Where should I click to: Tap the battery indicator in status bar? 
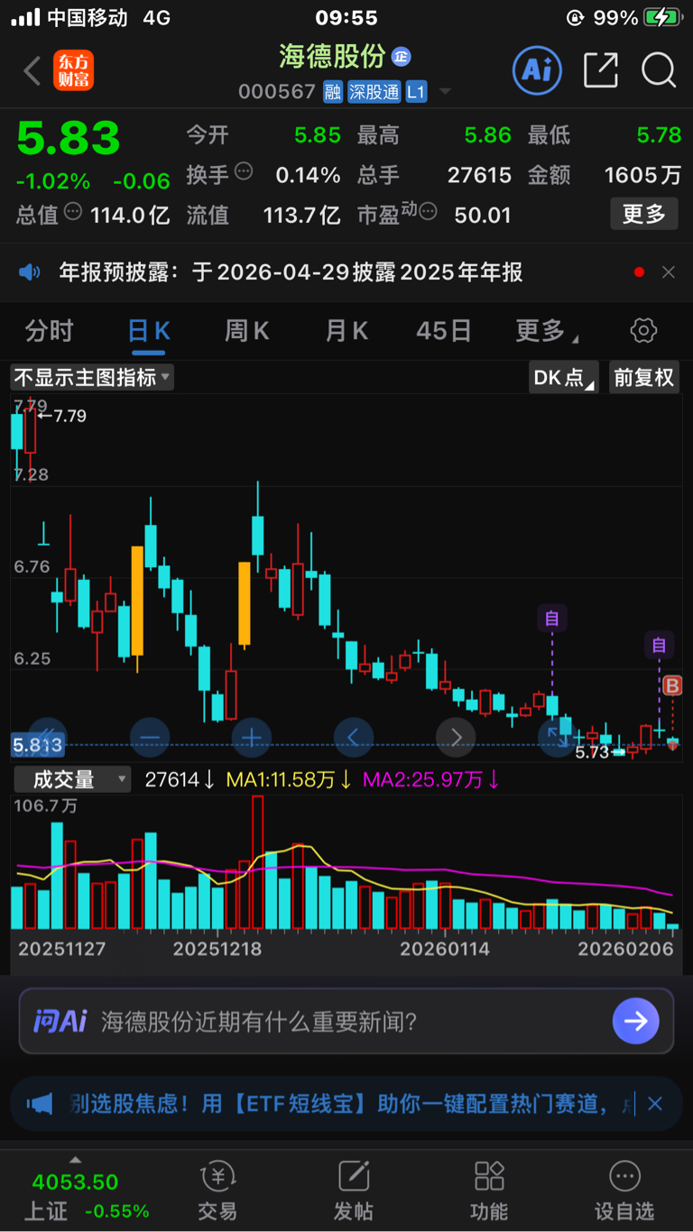pyautogui.click(x=661, y=17)
